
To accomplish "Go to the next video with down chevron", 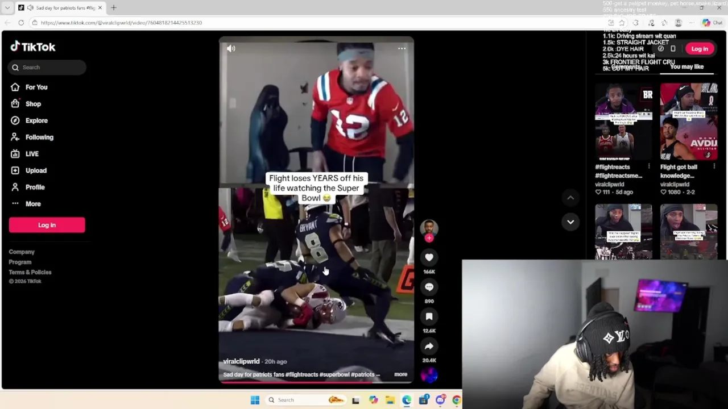I will click(x=570, y=222).
